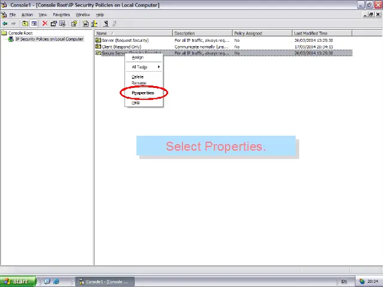Click the Properties icon in the toolbar
383x287 pixels.
pyautogui.click(x=53, y=24)
